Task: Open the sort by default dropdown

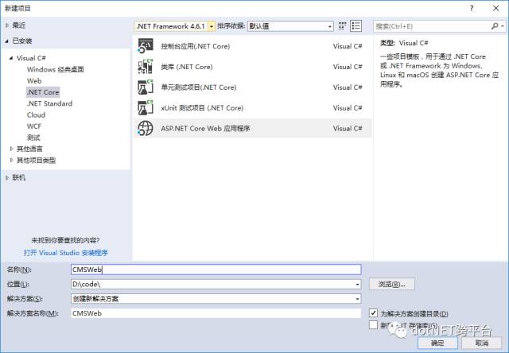Action: click(x=330, y=26)
